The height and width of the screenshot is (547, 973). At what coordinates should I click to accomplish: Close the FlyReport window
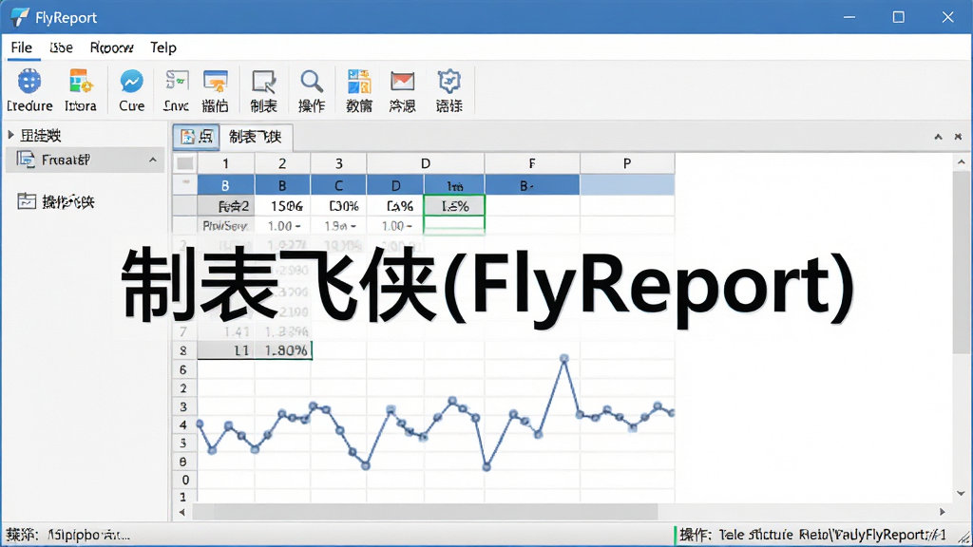[947, 17]
